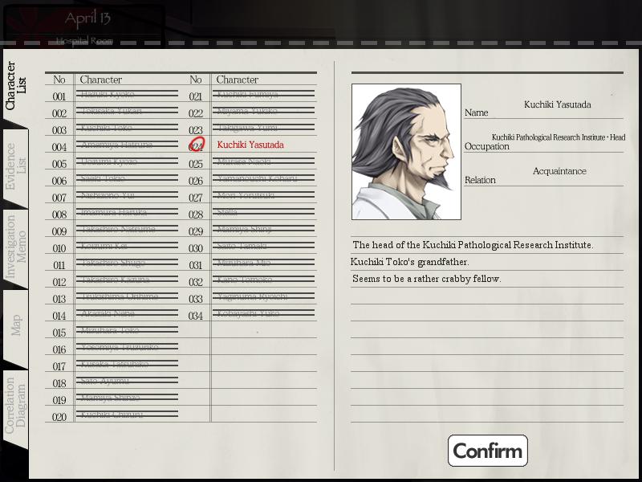Click the note about head of the Institute

[473, 245]
